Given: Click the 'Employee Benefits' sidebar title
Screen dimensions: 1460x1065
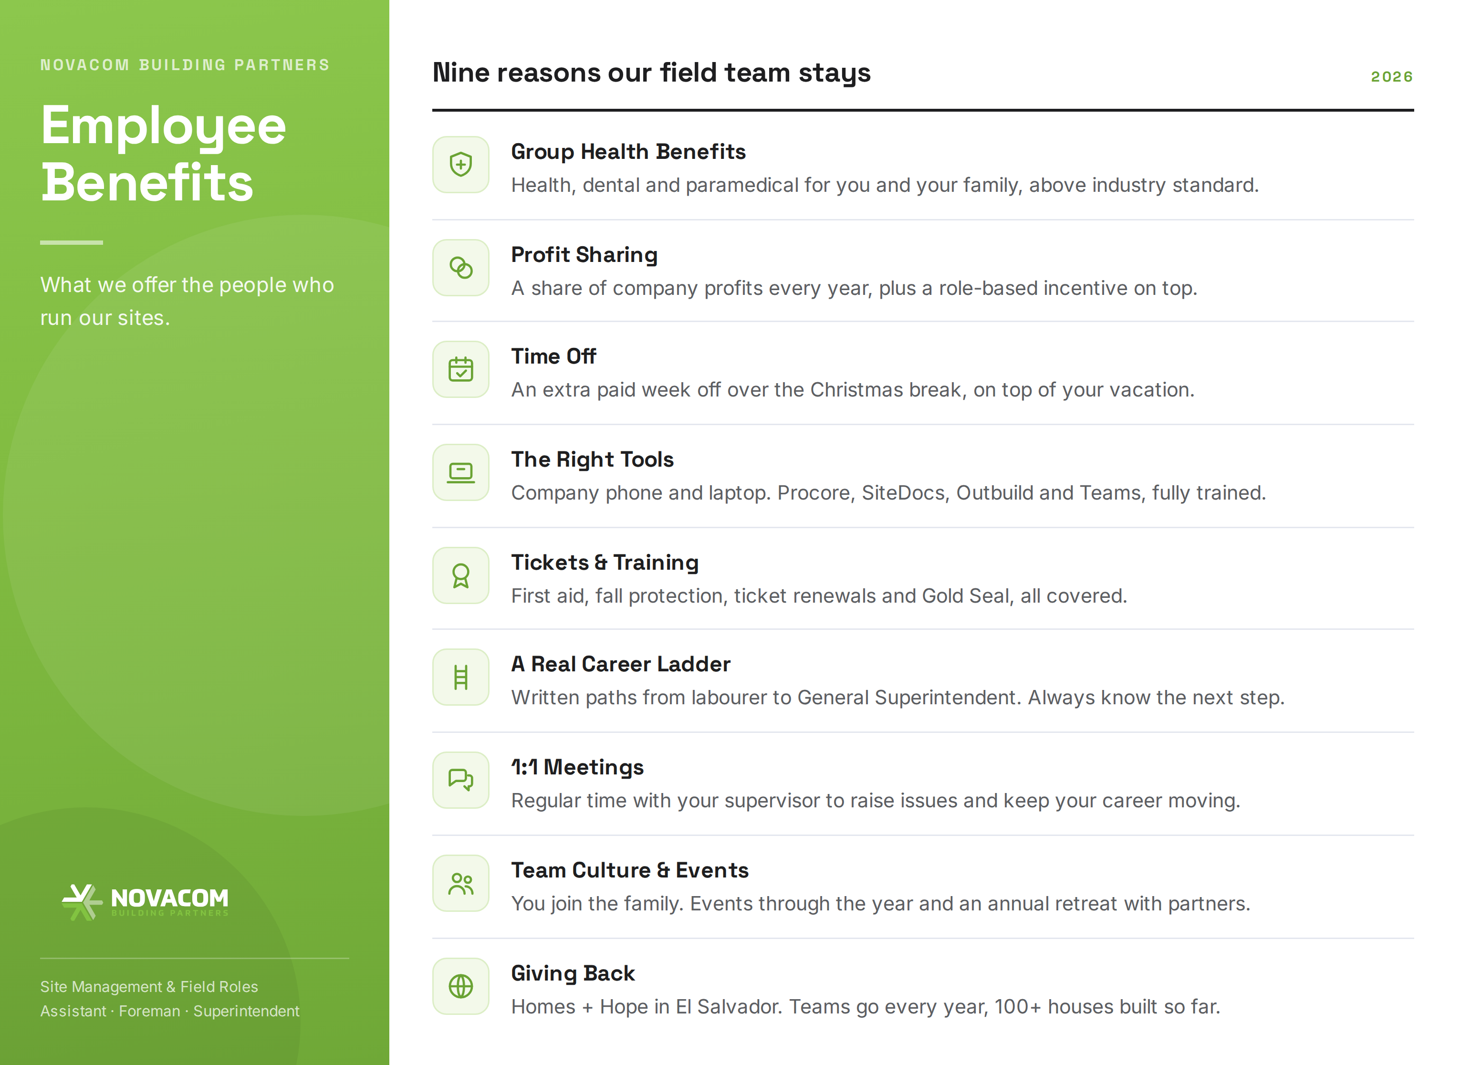Looking at the screenshot, I should (x=163, y=154).
